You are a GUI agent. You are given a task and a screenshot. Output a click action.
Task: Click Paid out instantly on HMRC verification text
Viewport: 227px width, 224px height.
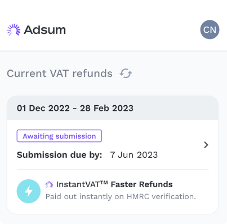pos(121,197)
